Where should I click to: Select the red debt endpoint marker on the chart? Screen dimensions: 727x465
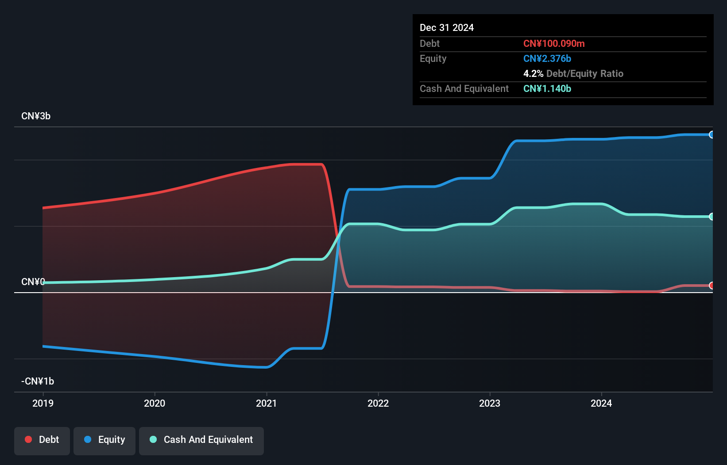pyautogui.click(x=711, y=286)
